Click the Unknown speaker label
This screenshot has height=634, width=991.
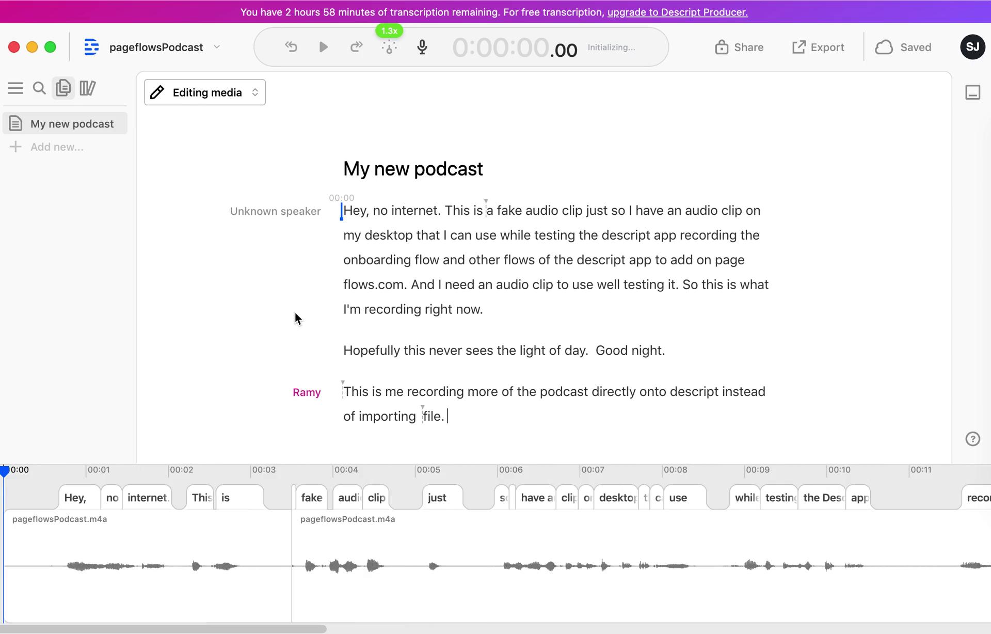click(275, 211)
